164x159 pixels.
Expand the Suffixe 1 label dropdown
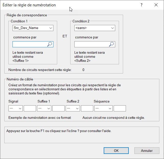[44, 108]
